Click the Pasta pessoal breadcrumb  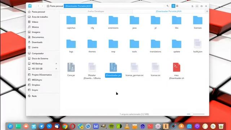55,6
